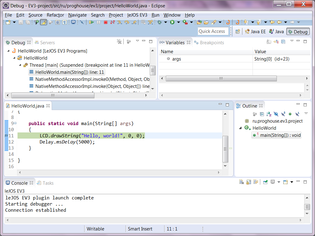Click Collapse All icon in Outline panel
The width and height of the screenshot is (315, 236).
click(262, 114)
